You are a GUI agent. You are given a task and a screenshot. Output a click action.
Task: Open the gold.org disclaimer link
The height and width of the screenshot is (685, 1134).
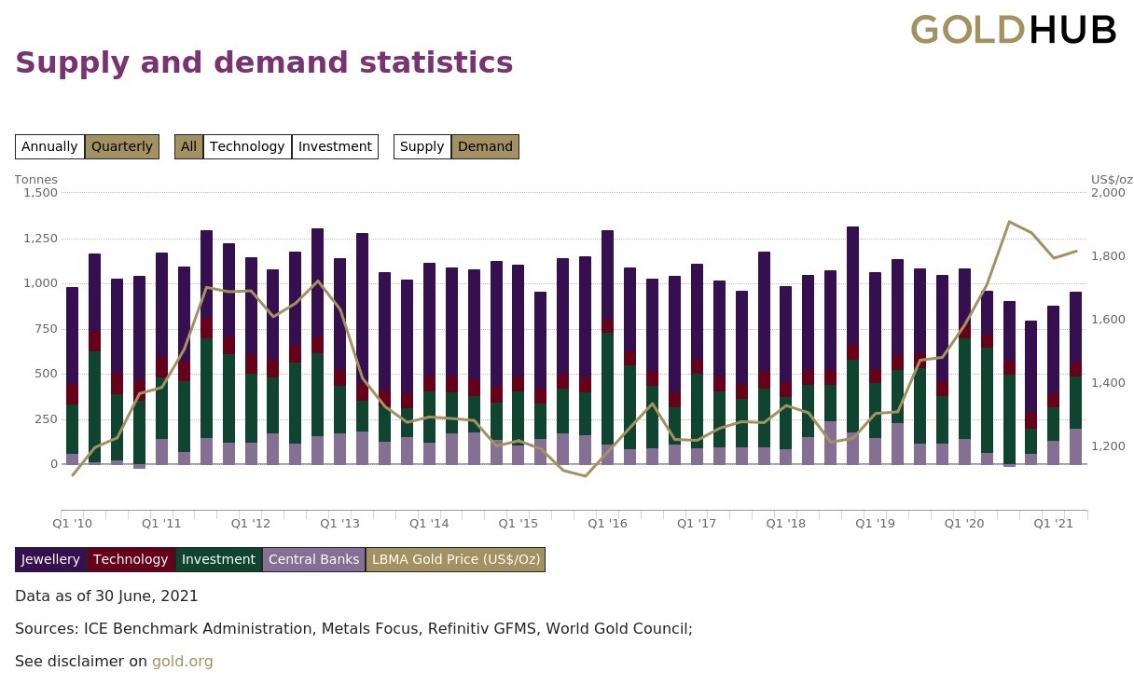[183, 662]
